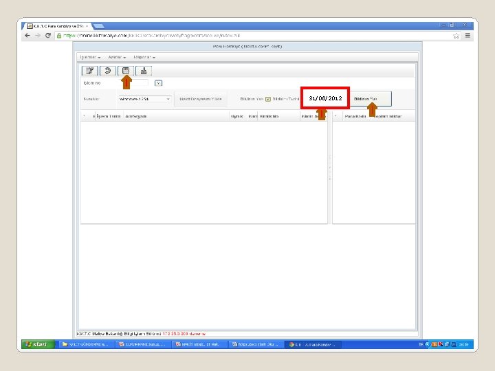Reload the page with browser refresh icon
This screenshot has width=495, height=371.
click(x=48, y=35)
